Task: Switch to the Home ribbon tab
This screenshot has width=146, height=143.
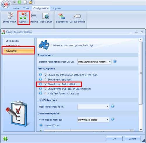Action: coord(16,8)
